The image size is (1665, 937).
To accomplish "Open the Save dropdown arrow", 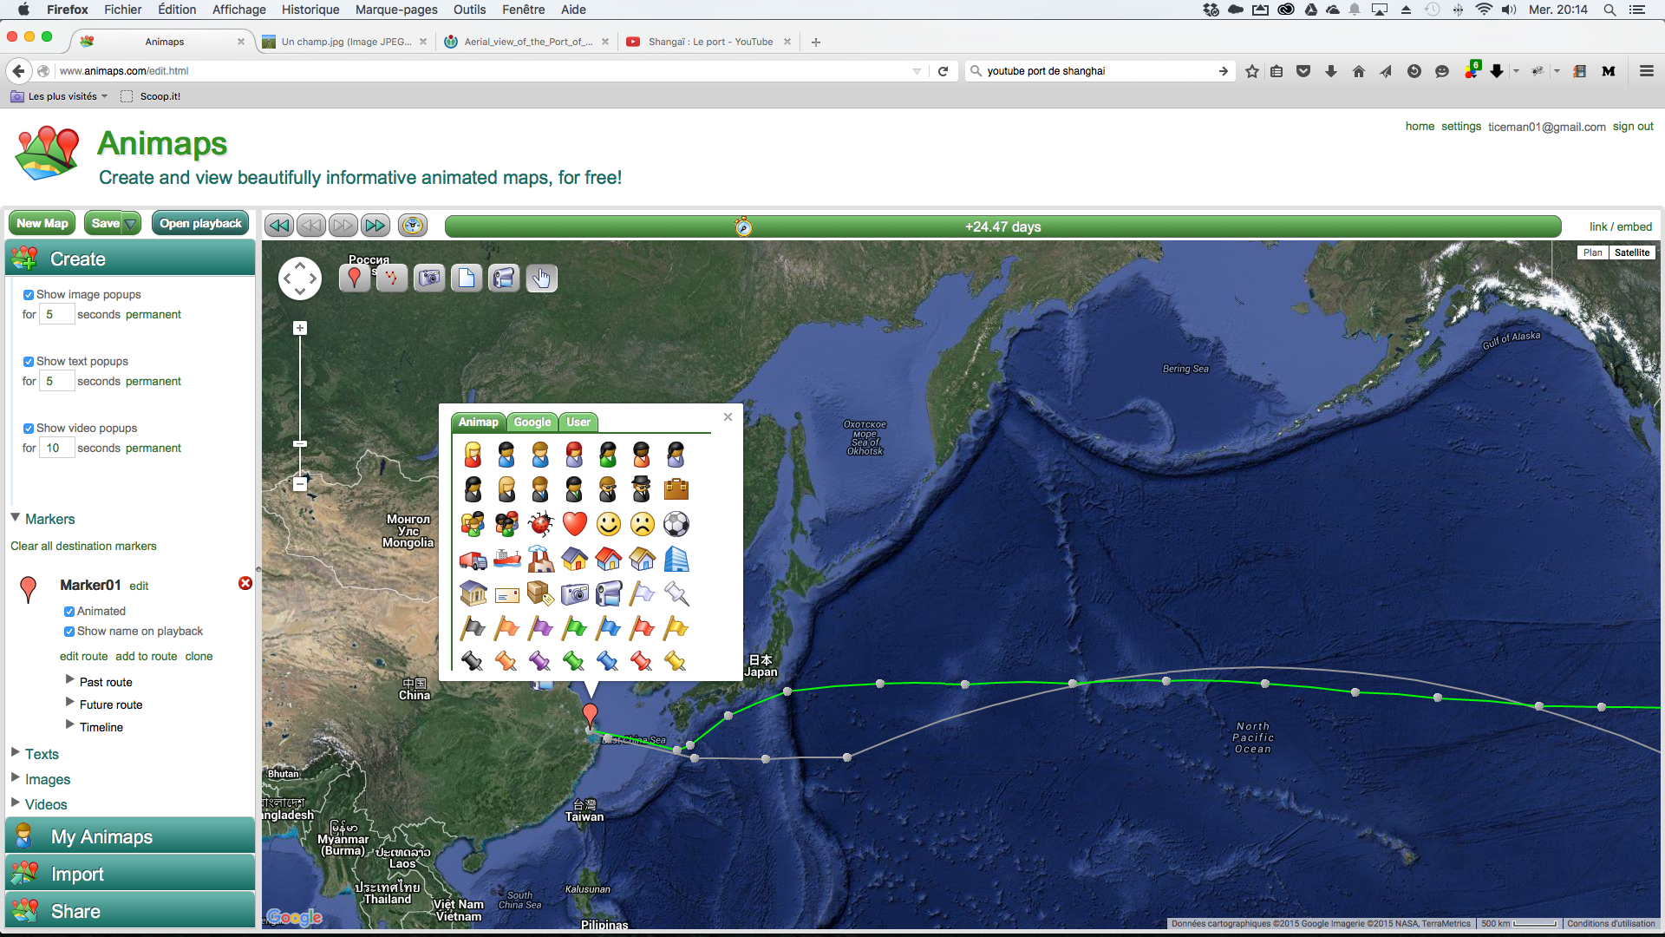I will point(131,224).
